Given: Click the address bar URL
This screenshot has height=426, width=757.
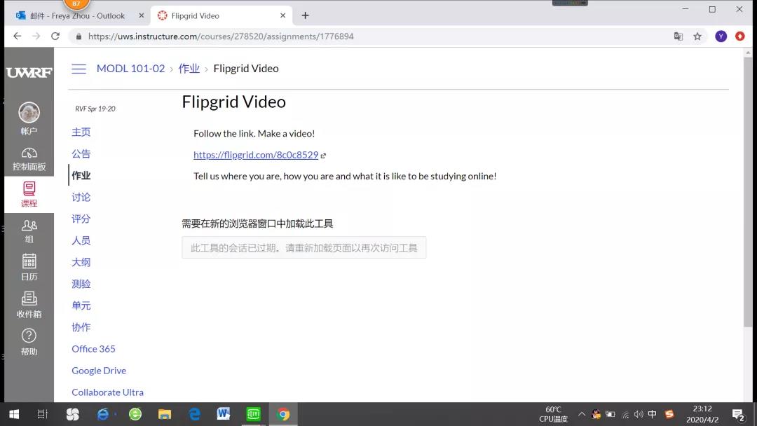Looking at the screenshot, I should 221,36.
